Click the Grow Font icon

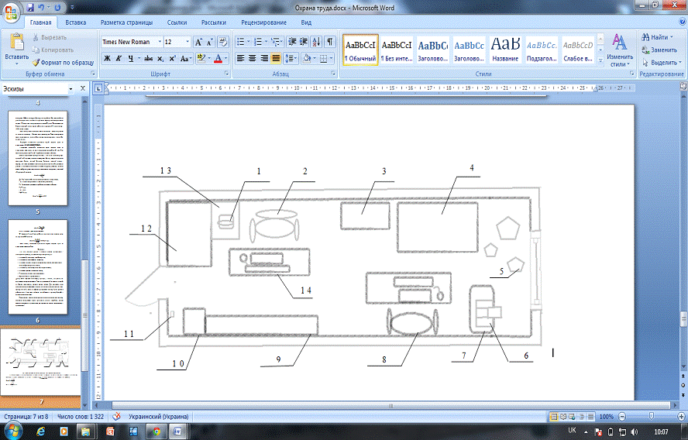click(199, 42)
